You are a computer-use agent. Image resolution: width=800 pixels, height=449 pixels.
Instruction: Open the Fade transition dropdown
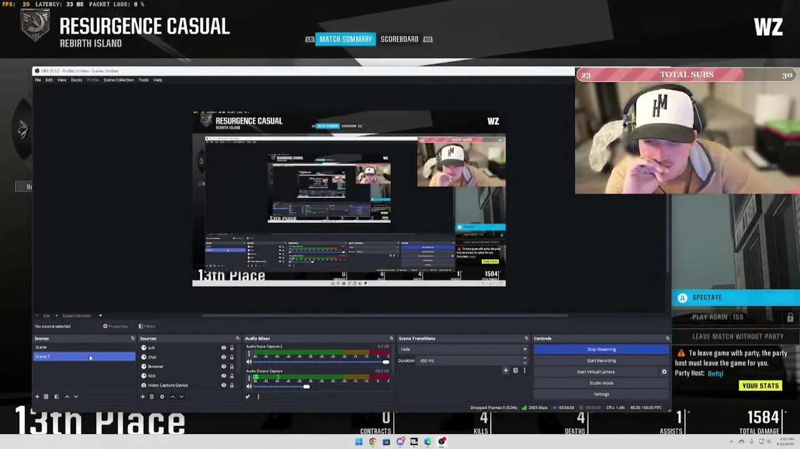point(463,349)
